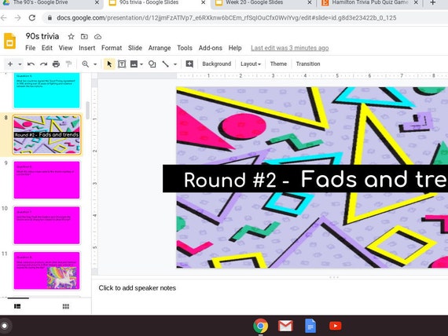Star the 90s trivia presentation
Image resolution: width=448 pixels, height=336 pixels.
(72, 37)
